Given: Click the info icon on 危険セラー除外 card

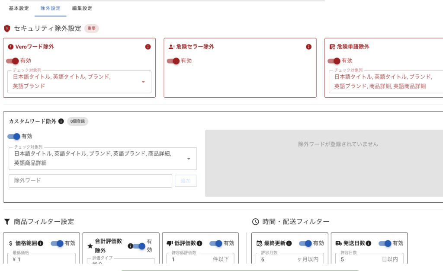Looking at the screenshot, I should (308, 47).
